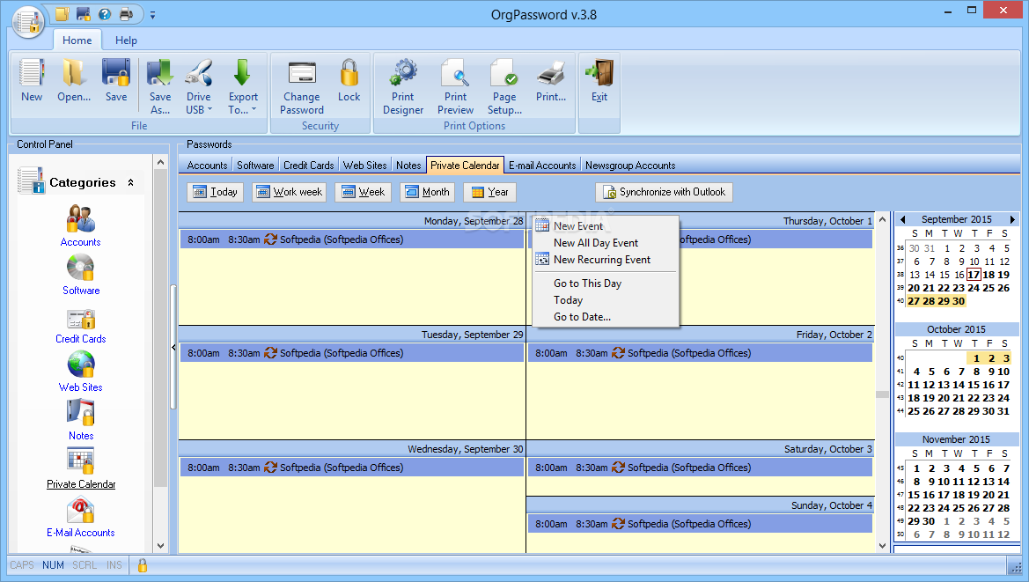The image size is (1029, 582).
Task: Go to next month in mini calendar
Action: point(1012,219)
